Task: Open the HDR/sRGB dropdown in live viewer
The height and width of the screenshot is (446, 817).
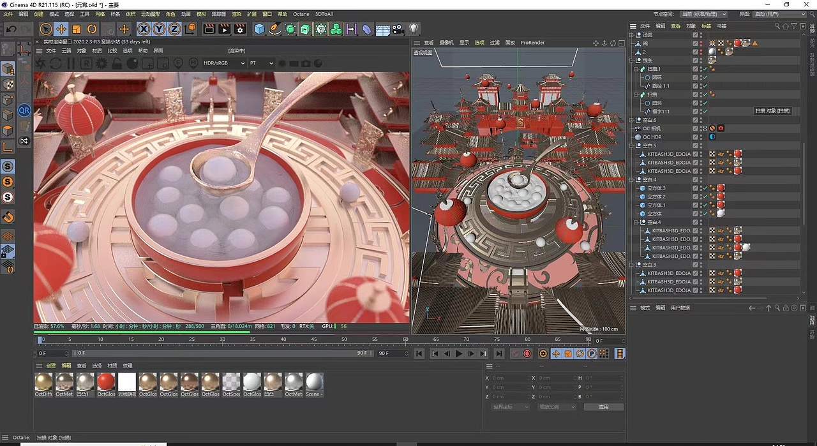Action: point(224,63)
